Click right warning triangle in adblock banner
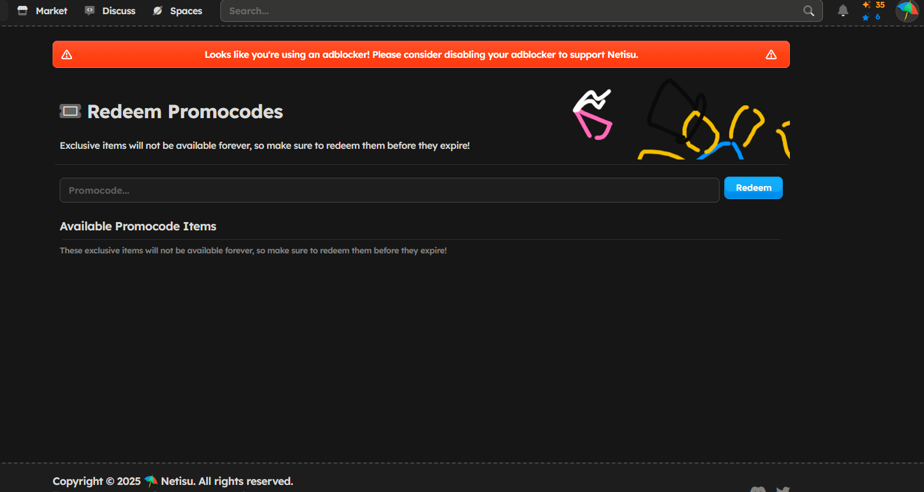The image size is (924, 492). coord(771,54)
